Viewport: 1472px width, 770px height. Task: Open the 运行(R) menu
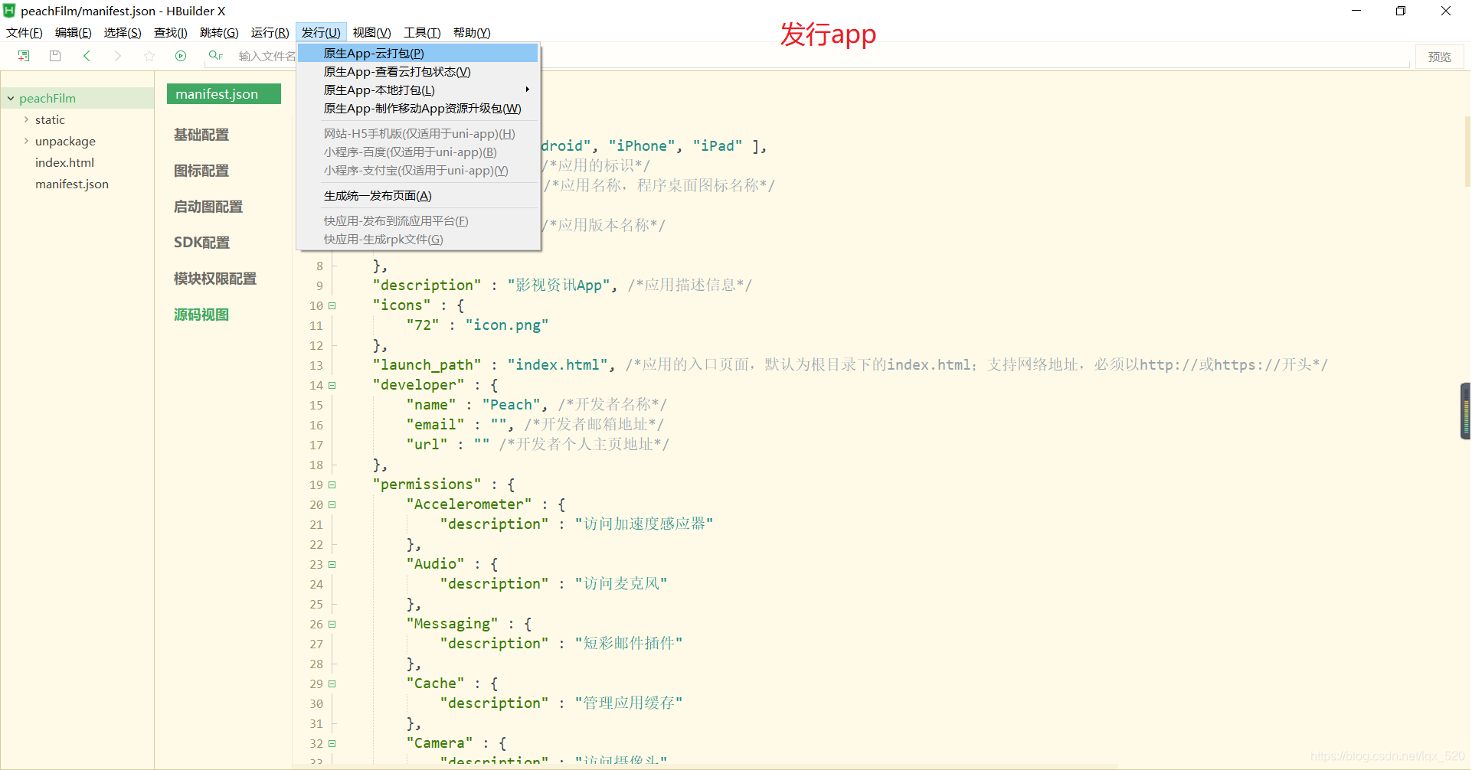pyautogui.click(x=270, y=32)
